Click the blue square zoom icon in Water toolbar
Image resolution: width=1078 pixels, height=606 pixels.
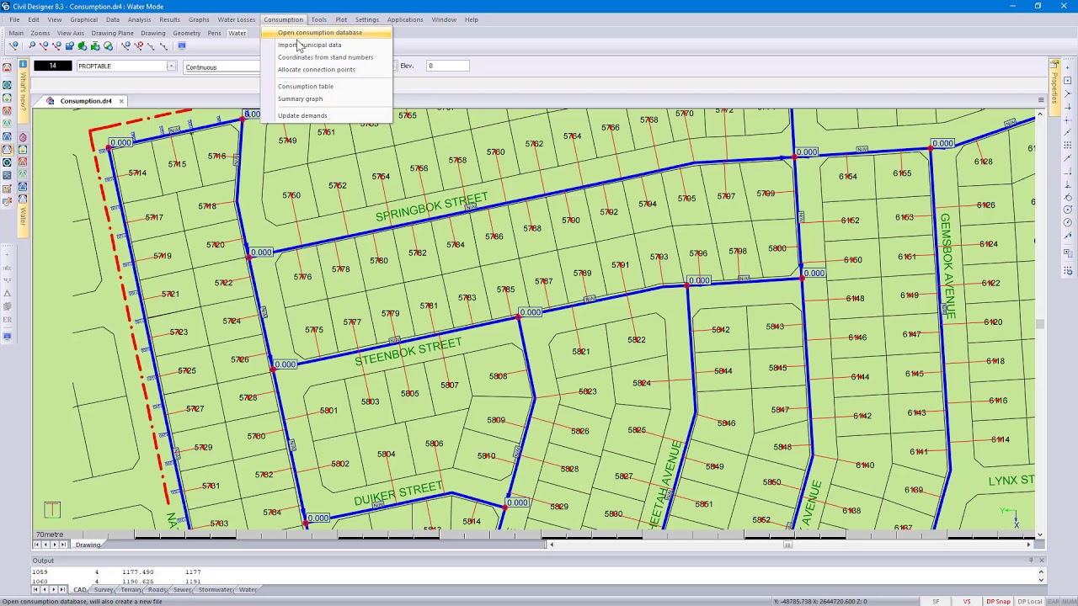tap(70, 45)
